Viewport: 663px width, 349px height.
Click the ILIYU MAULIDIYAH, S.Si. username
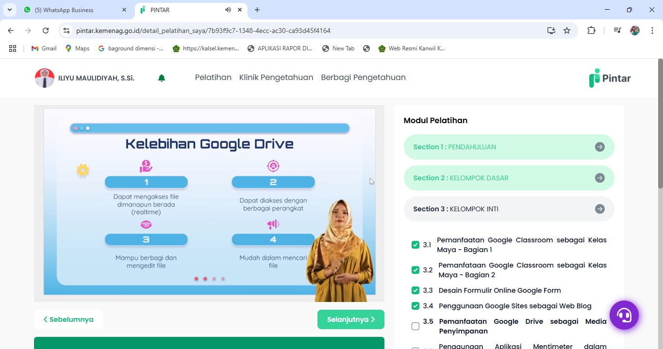[x=96, y=78]
